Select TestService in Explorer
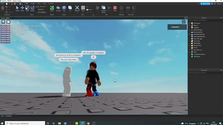 tap(197, 56)
